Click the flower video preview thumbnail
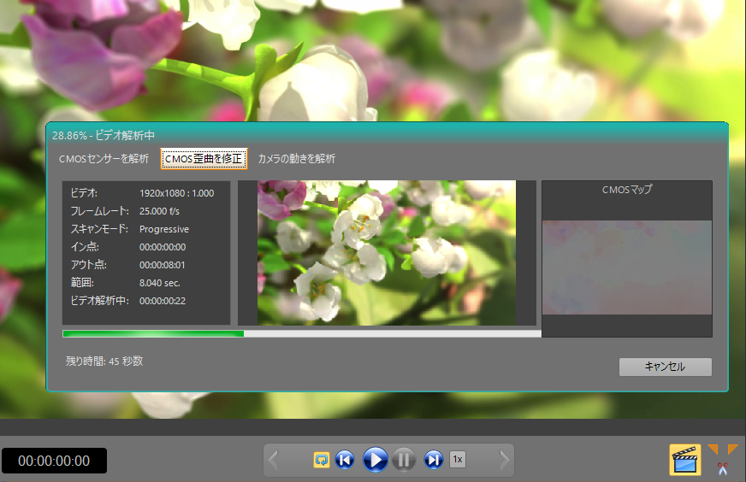Image resolution: width=746 pixels, height=482 pixels. point(387,252)
